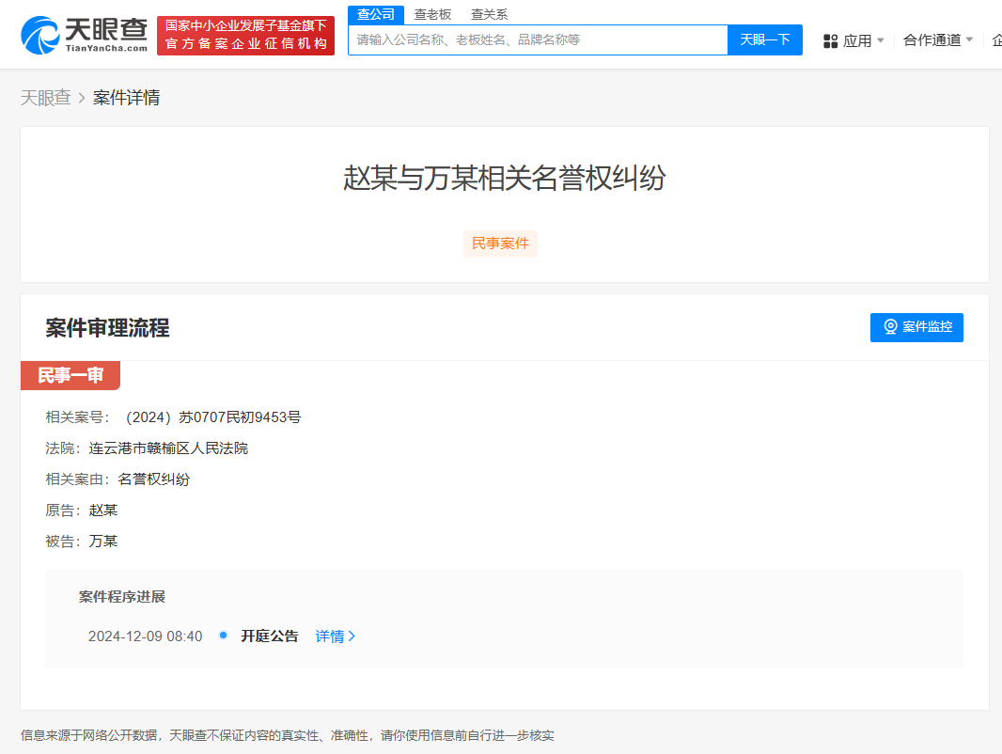Focus the company name search field
Image resolution: width=1002 pixels, height=754 pixels.
pyautogui.click(x=538, y=39)
